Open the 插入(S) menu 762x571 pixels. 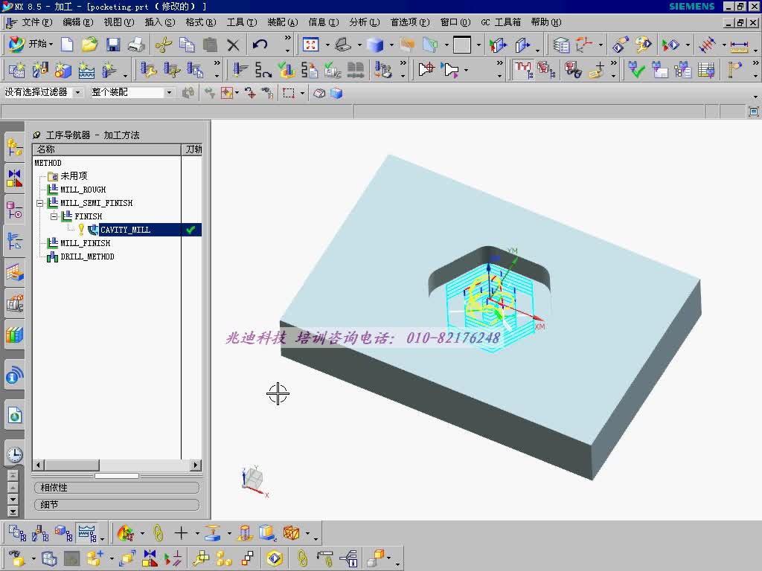click(160, 22)
